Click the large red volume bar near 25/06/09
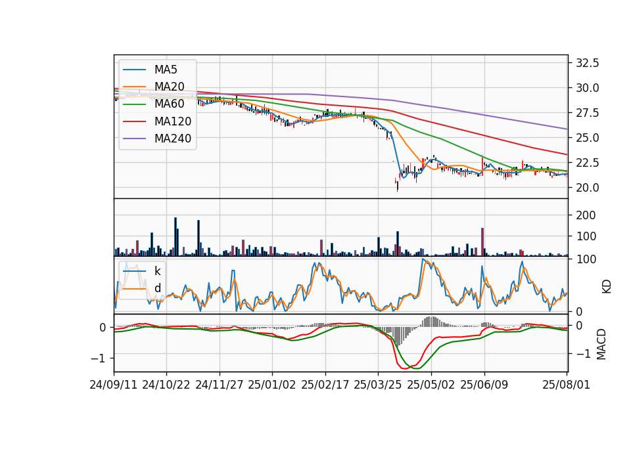Viewport: 631px width, 453px height. [482, 242]
